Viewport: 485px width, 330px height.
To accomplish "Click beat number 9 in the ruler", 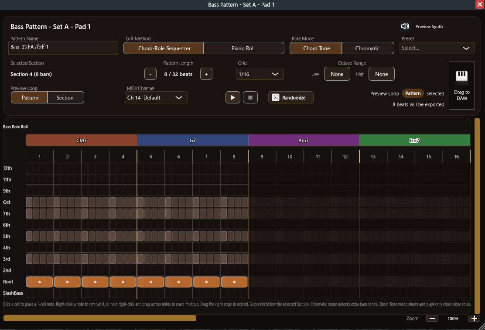I will coord(262,157).
